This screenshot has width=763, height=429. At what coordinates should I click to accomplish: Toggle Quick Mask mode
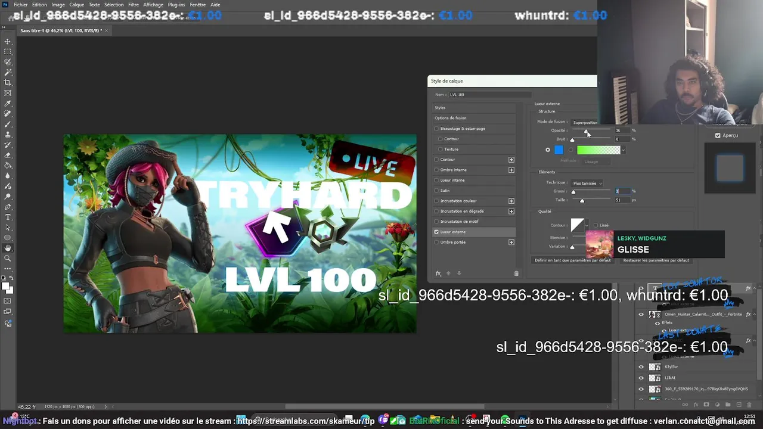(8, 301)
